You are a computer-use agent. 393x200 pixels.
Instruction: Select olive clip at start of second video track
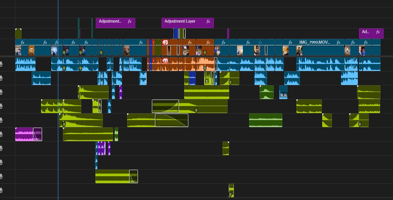18,34
